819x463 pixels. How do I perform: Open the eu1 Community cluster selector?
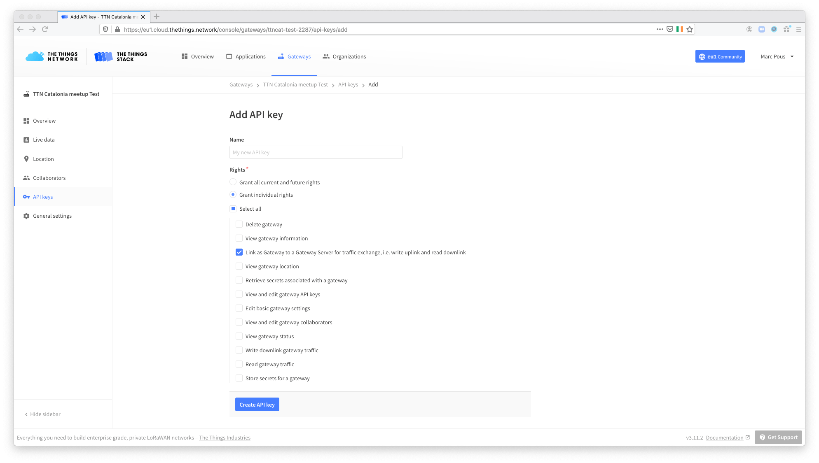click(x=720, y=57)
